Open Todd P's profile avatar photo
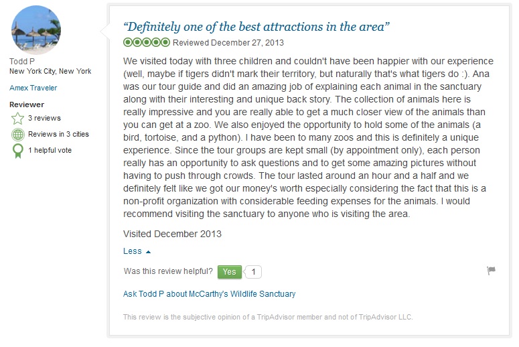The height and width of the screenshot is (347, 519). pyautogui.click(x=36, y=30)
